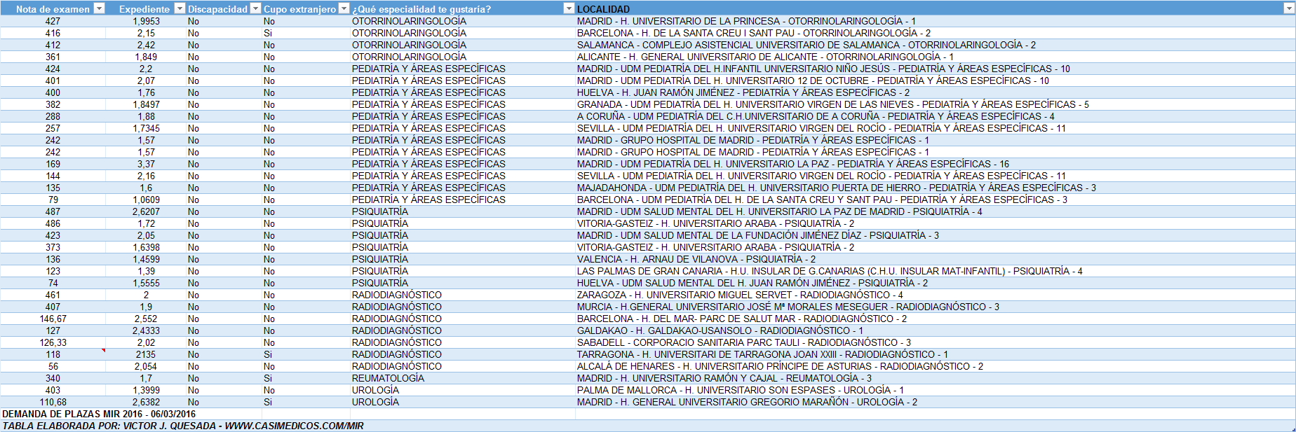The image size is (1296, 432).
Task: Select the Expediente cell 2,42
Action: [146, 45]
